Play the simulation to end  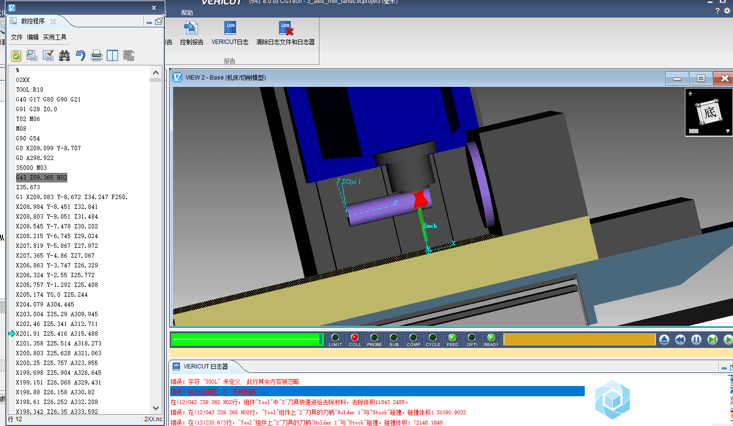point(728,340)
